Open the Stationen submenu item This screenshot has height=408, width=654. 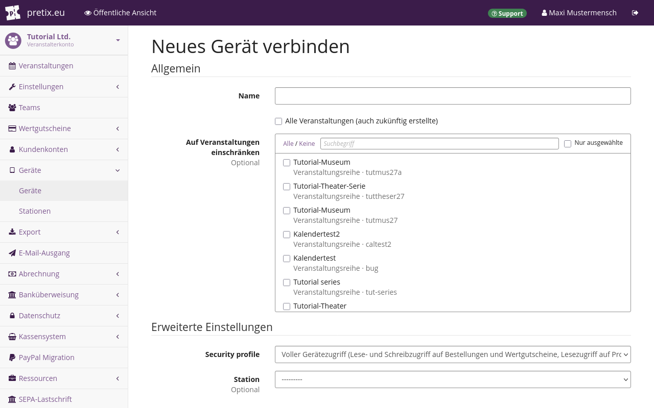coord(64,211)
